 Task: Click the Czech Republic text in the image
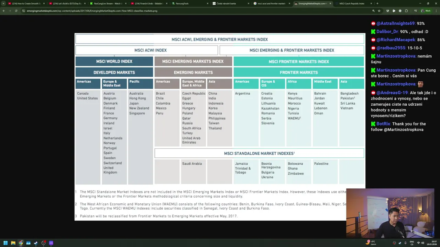pos(194,93)
